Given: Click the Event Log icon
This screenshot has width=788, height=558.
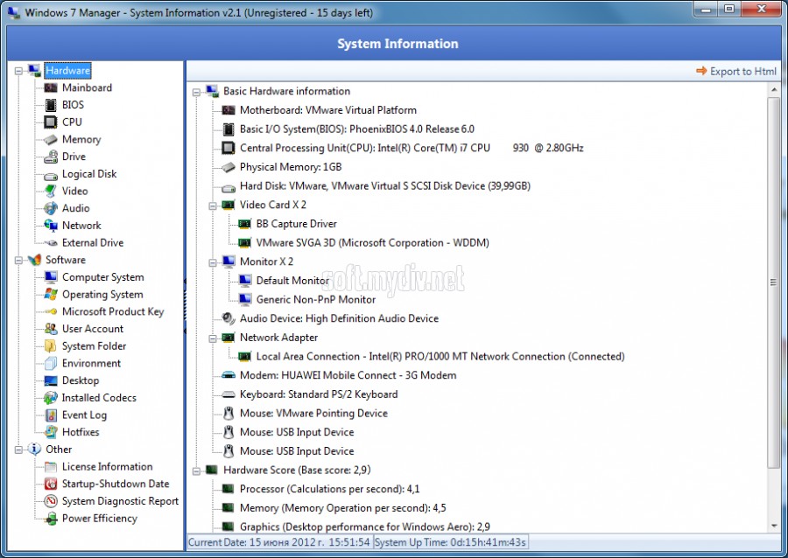Looking at the screenshot, I should click(x=51, y=415).
